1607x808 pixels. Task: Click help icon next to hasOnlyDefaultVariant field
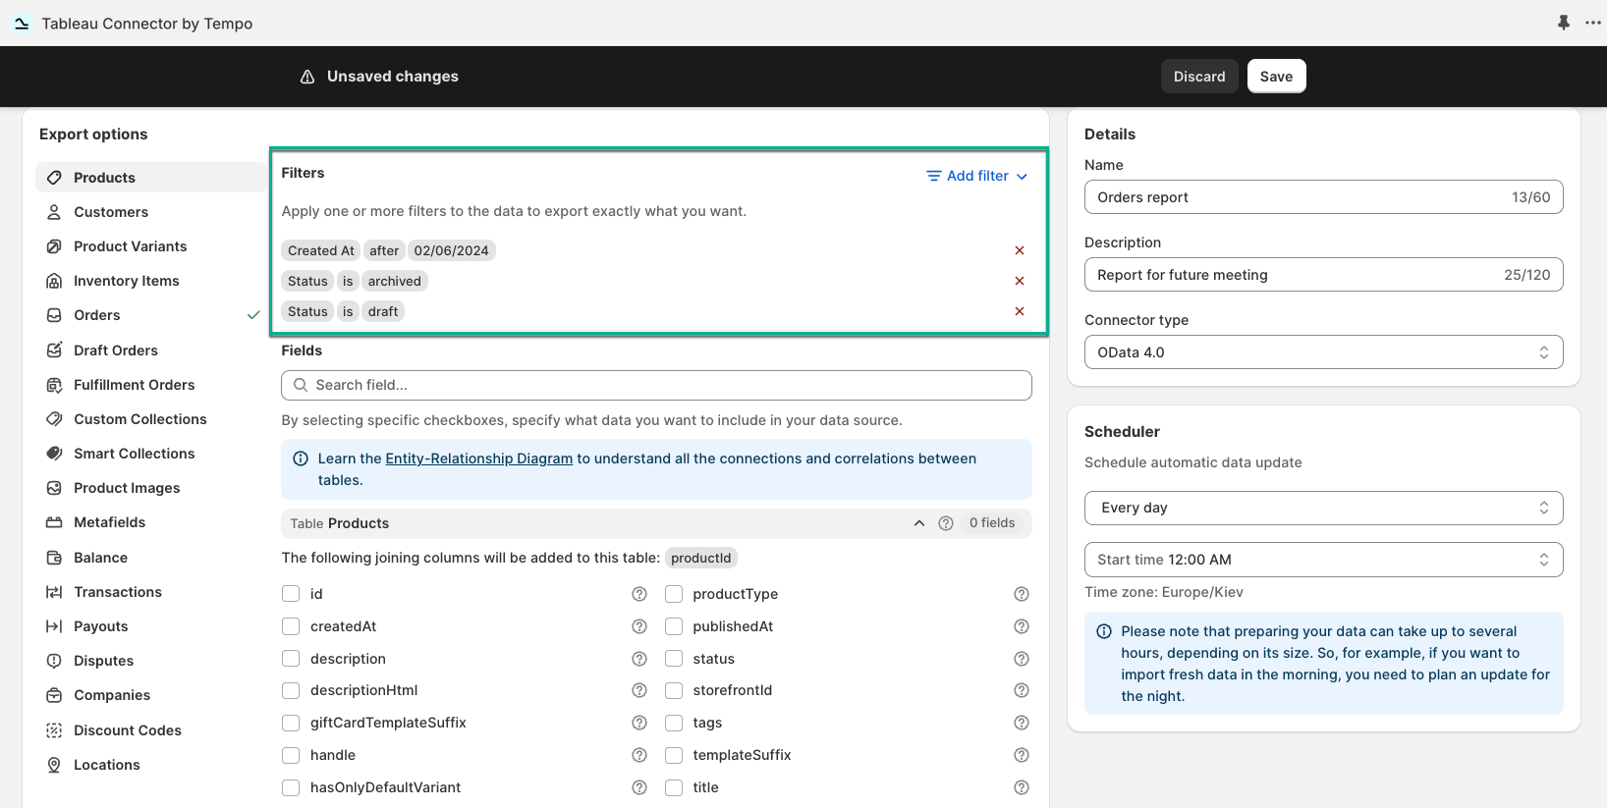coord(639,787)
